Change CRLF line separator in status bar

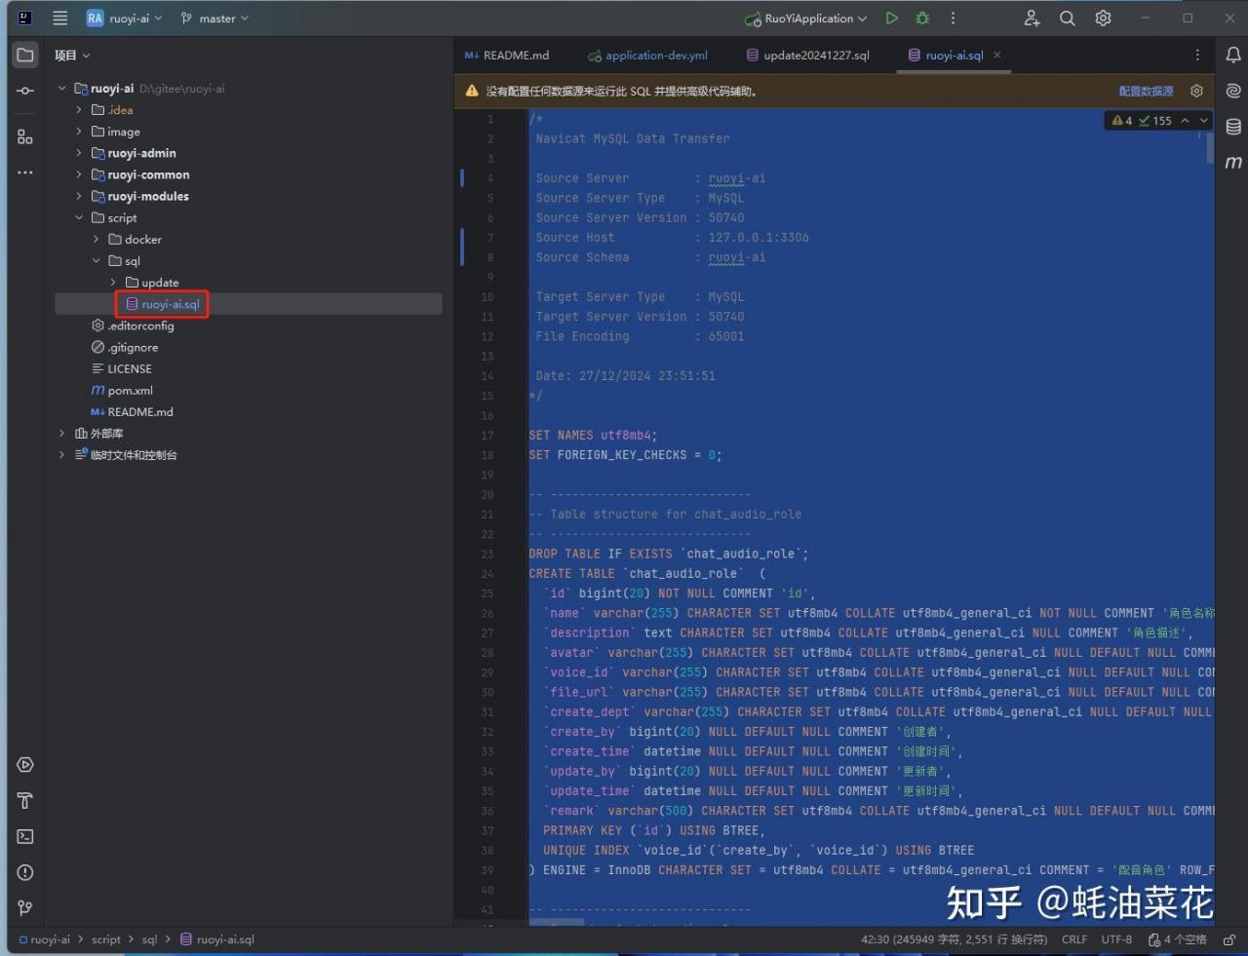coord(1074,939)
